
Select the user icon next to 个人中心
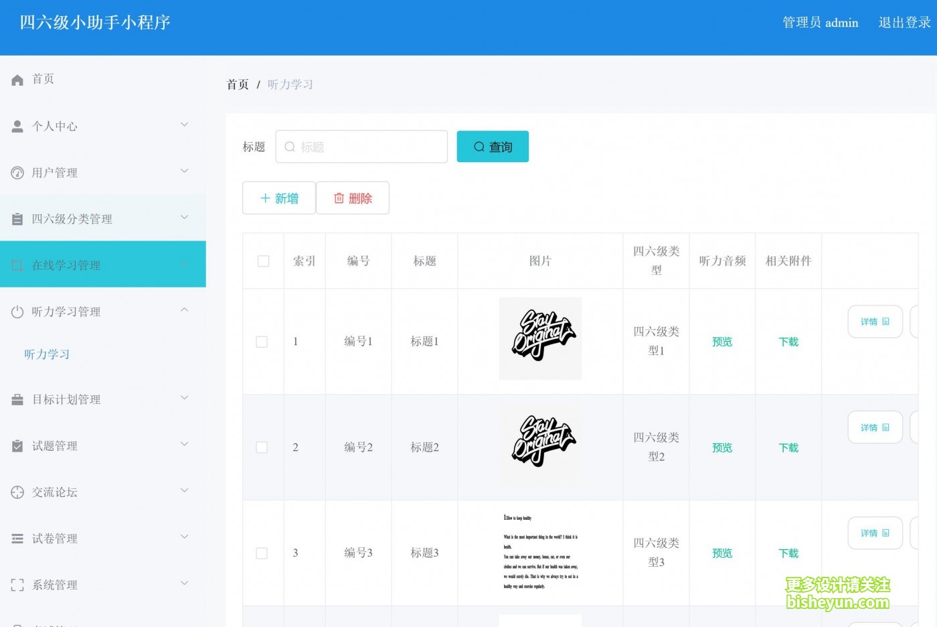click(x=17, y=125)
